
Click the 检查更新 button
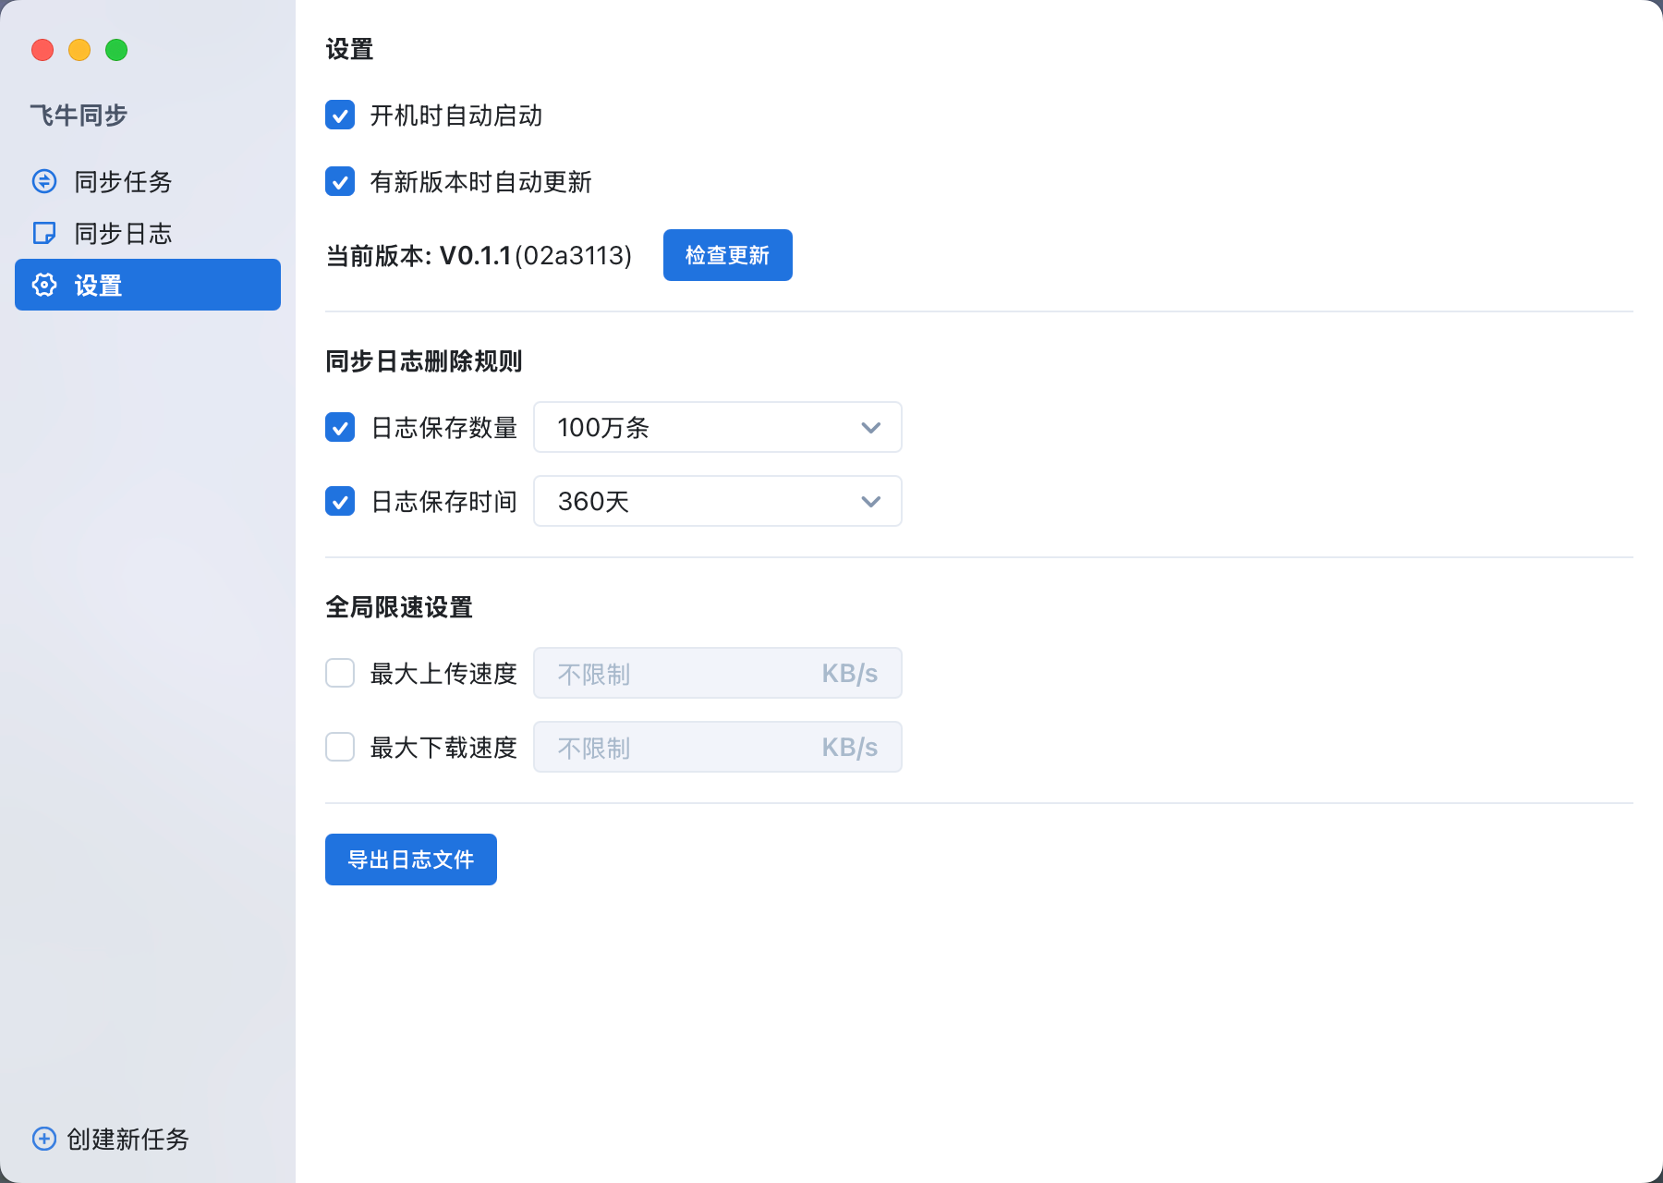(727, 255)
